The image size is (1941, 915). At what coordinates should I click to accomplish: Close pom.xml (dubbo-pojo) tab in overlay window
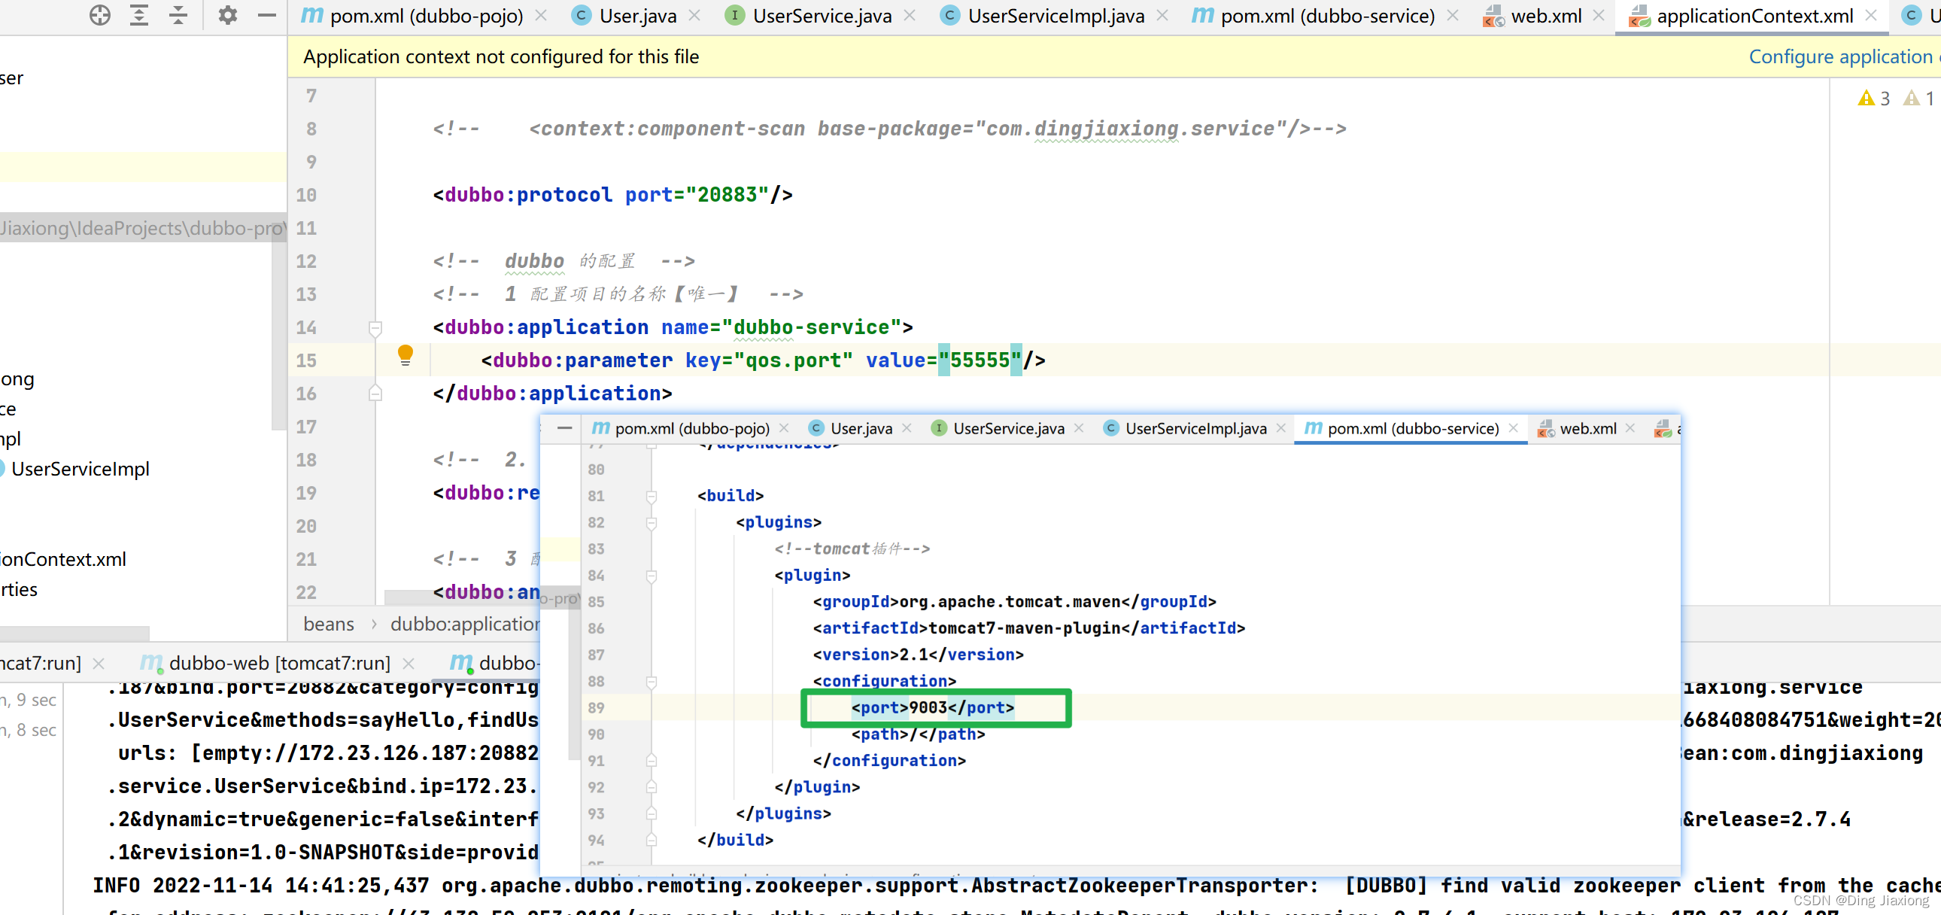(785, 428)
